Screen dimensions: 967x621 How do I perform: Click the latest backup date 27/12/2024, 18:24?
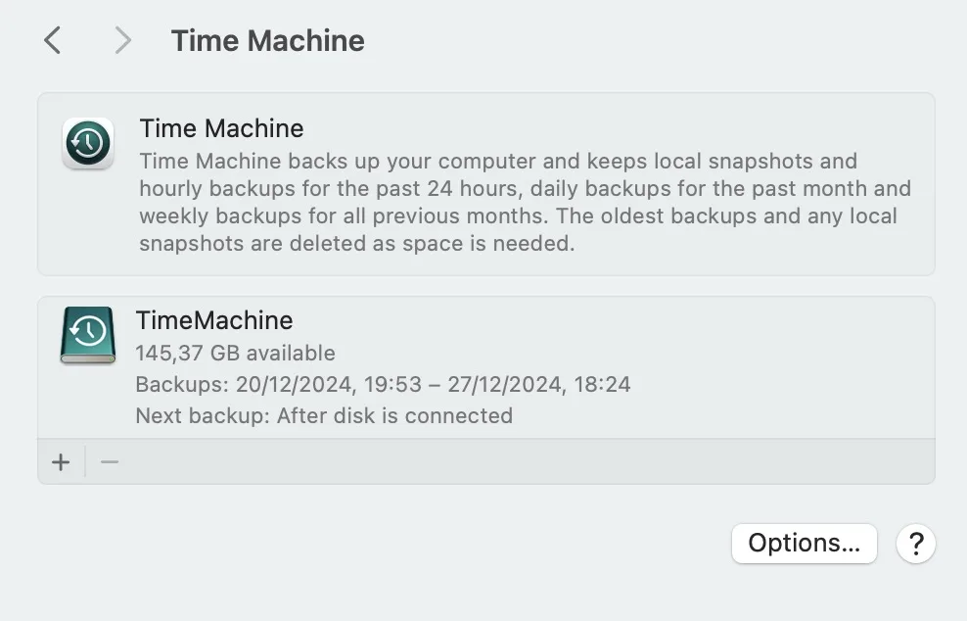(539, 385)
